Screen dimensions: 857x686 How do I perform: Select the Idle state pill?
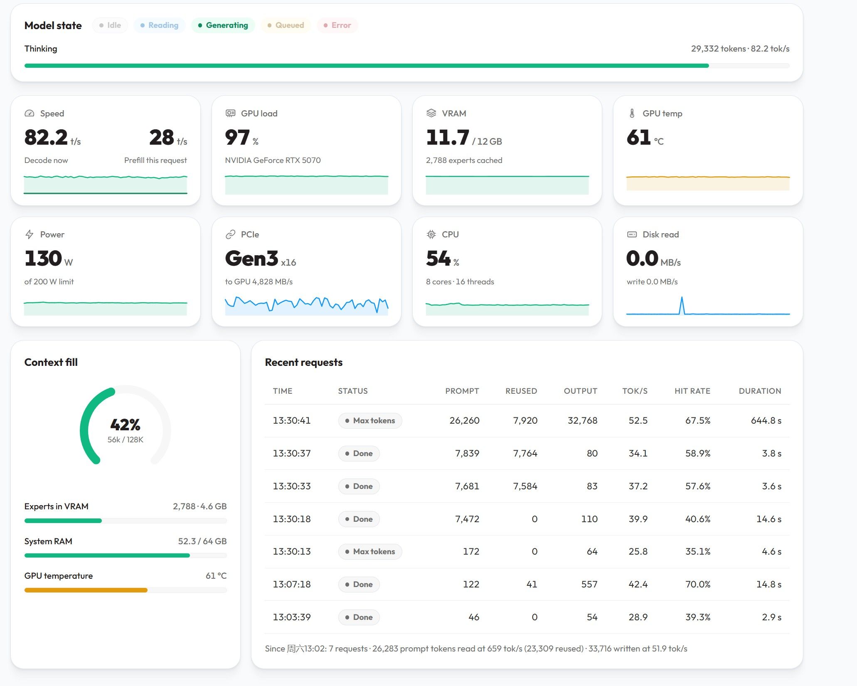click(110, 25)
